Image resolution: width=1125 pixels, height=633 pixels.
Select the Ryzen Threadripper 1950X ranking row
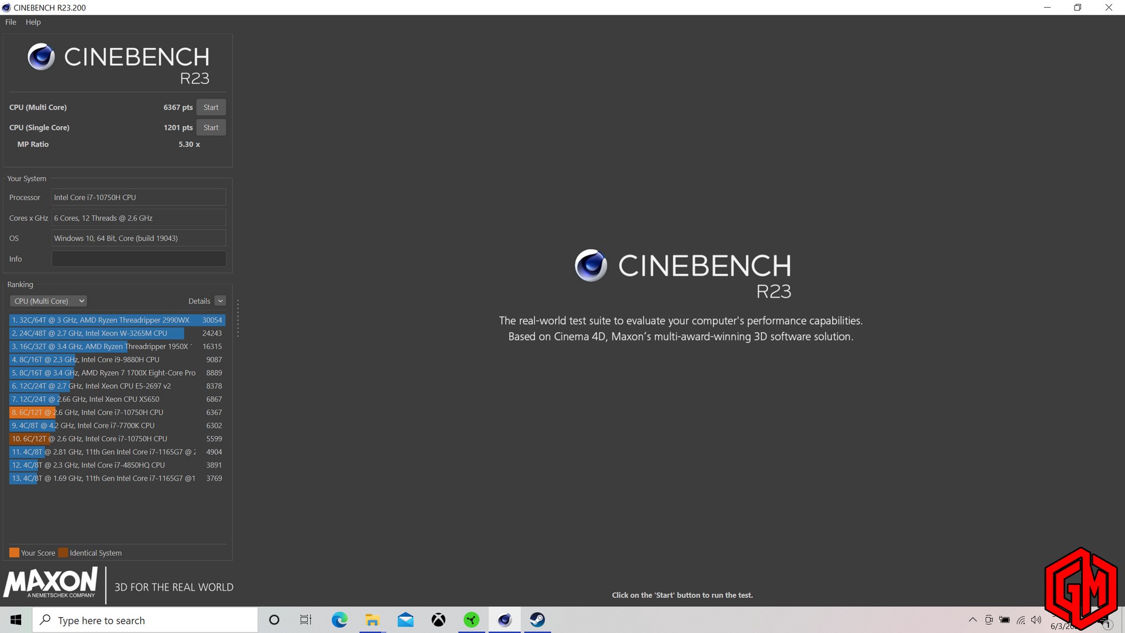[x=117, y=346]
